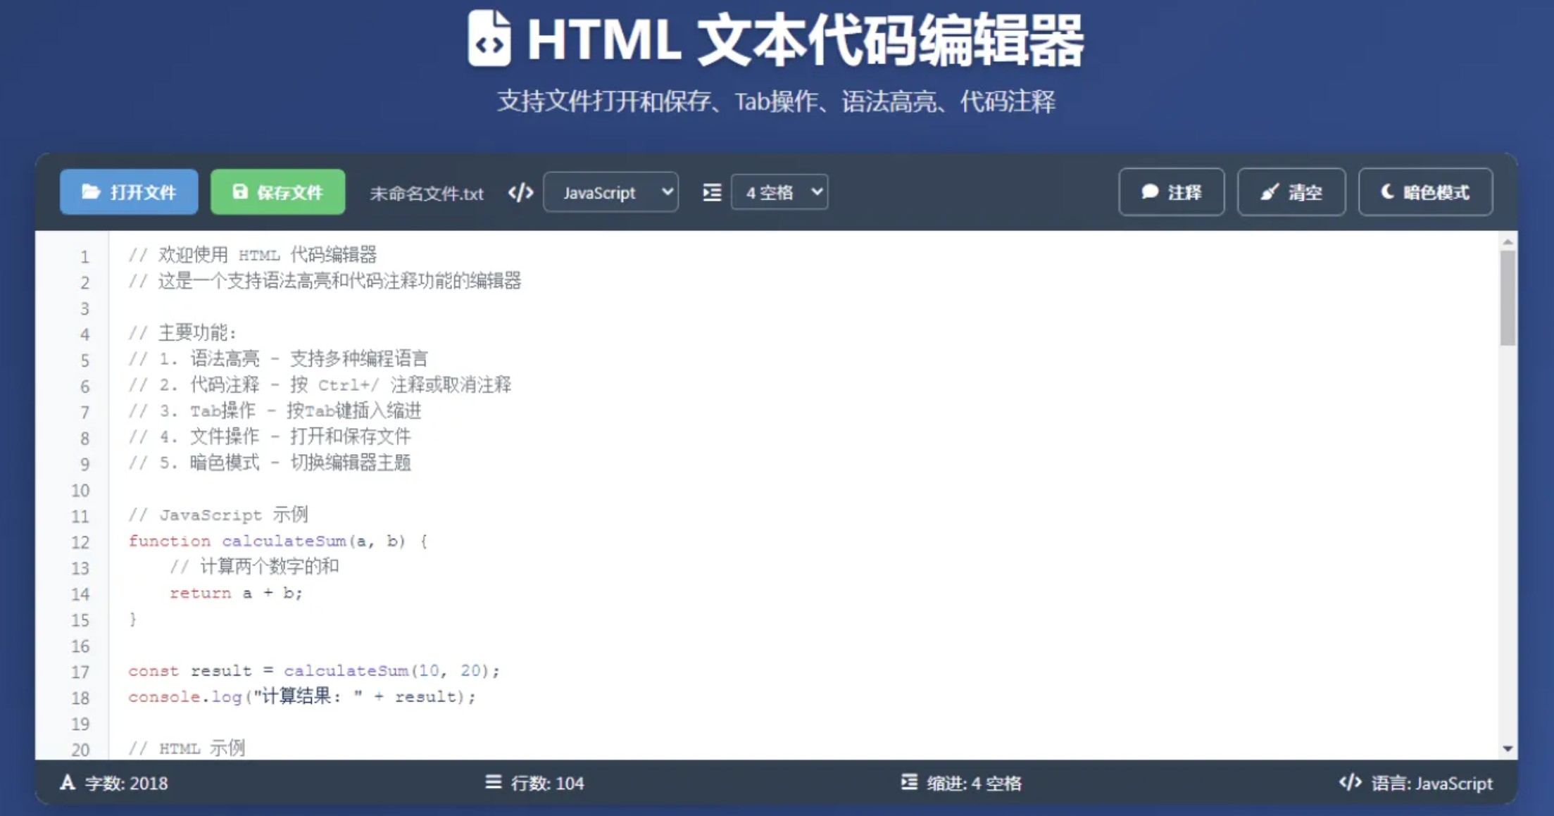Click the save disk icon on 保存文件 button
This screenshot has width=1554, height=816.
pos(239,191)
